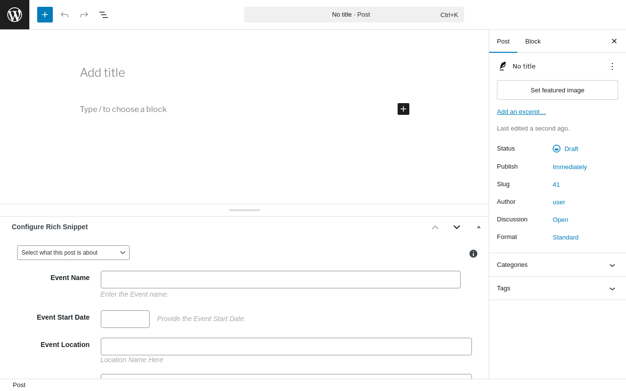Redo the last undone change
626x391 pixels.
(x=84, y=15)
